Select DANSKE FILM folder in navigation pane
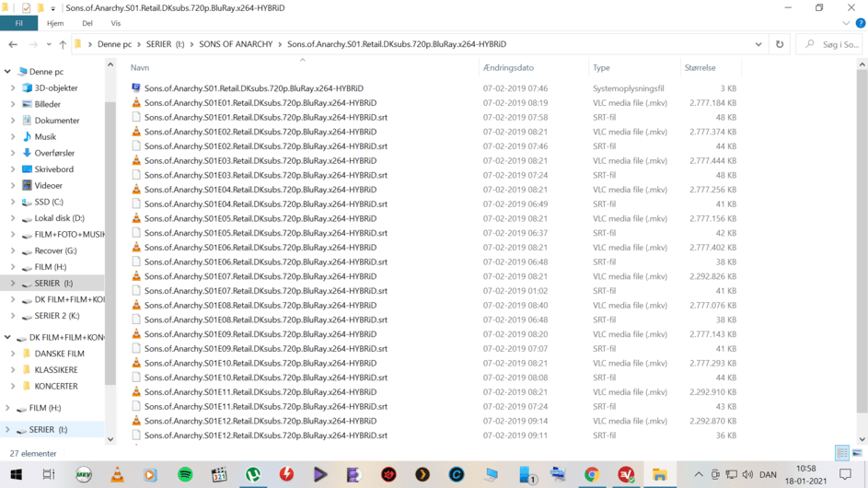This screenshot has width=868, height=488. tap(59, 354)
